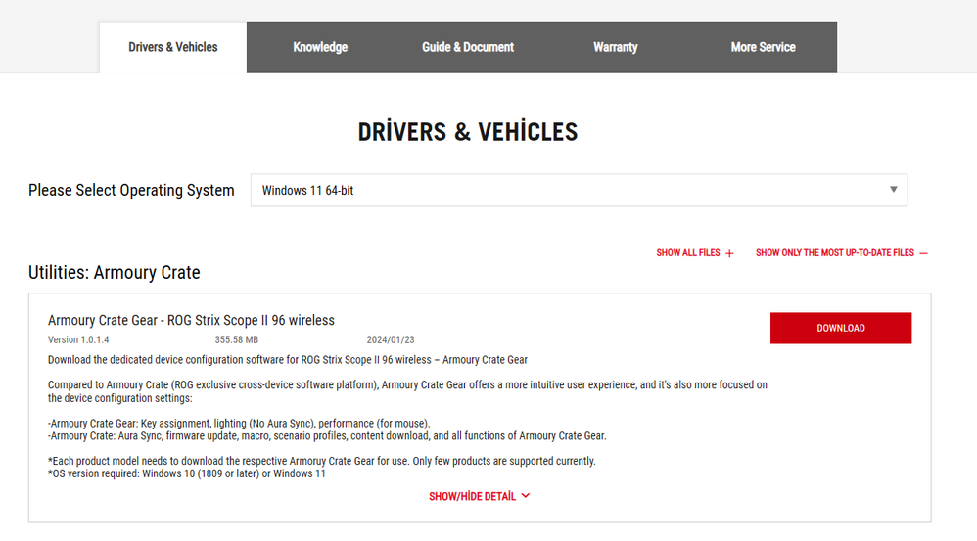Click the 2024/01/23 release date
The width and height of the screenshot is (977, 541).
[x=390, y=339]
